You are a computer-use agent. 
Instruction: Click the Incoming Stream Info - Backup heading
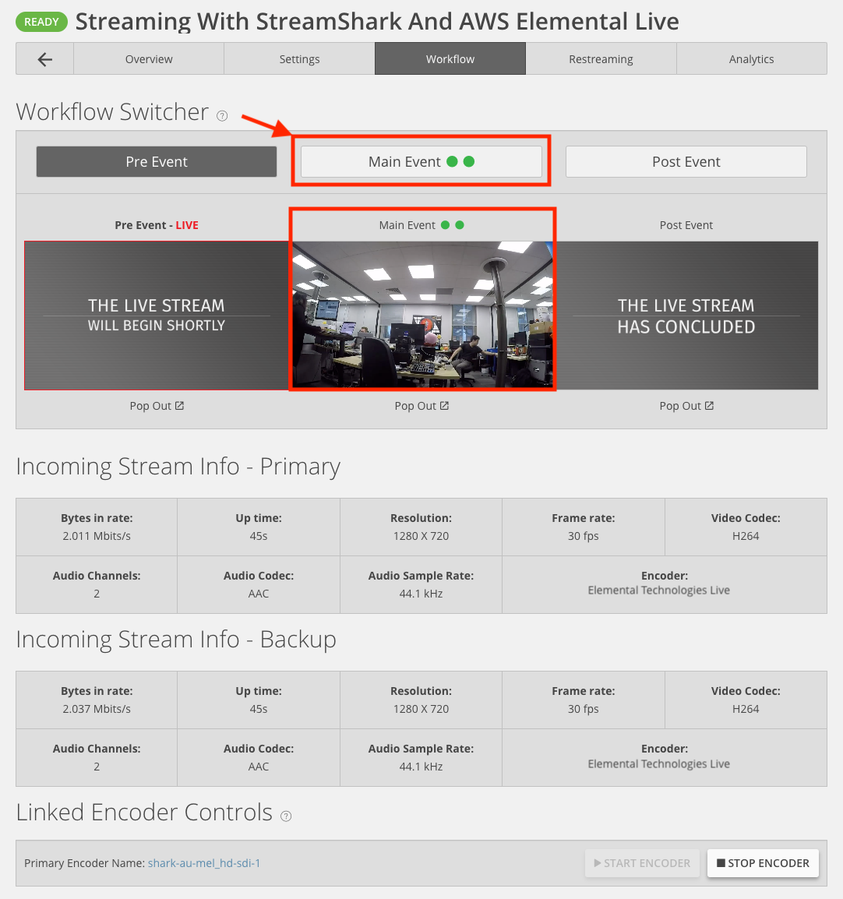pyautogui.click(x=176, y=640)
